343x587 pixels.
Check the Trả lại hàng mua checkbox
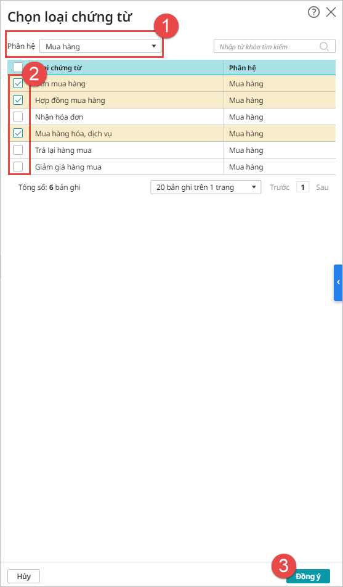[x=18, y=150]
